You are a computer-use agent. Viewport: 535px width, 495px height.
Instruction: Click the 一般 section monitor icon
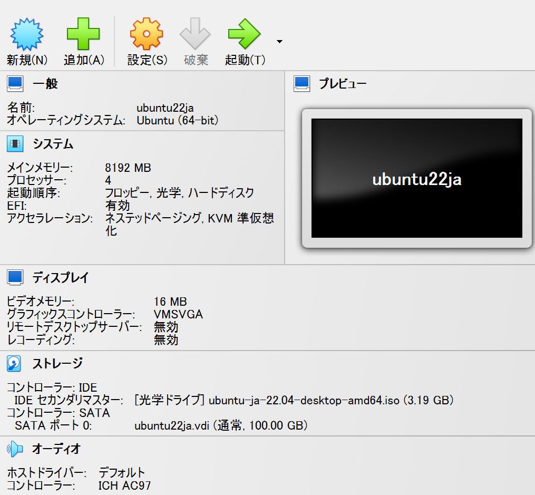point(15,84)
